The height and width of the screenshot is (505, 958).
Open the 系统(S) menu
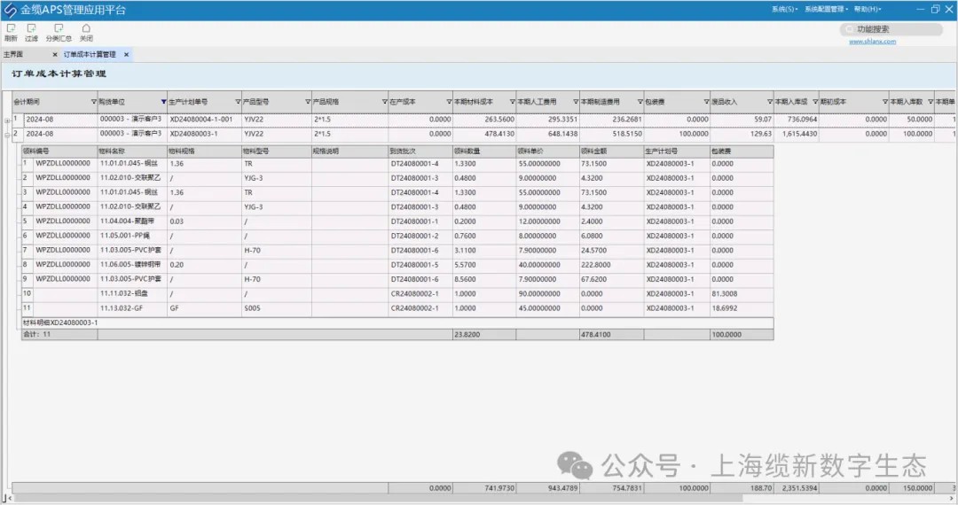coord(784,9)
